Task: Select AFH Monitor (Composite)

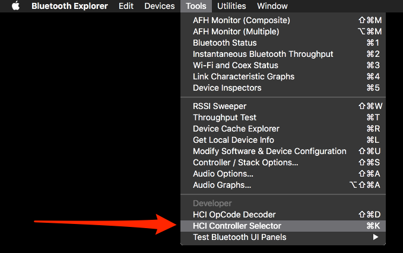Action: click(241, 20)
